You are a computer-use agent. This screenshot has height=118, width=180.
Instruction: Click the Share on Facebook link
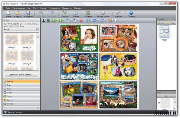click(x=15, y=112)
